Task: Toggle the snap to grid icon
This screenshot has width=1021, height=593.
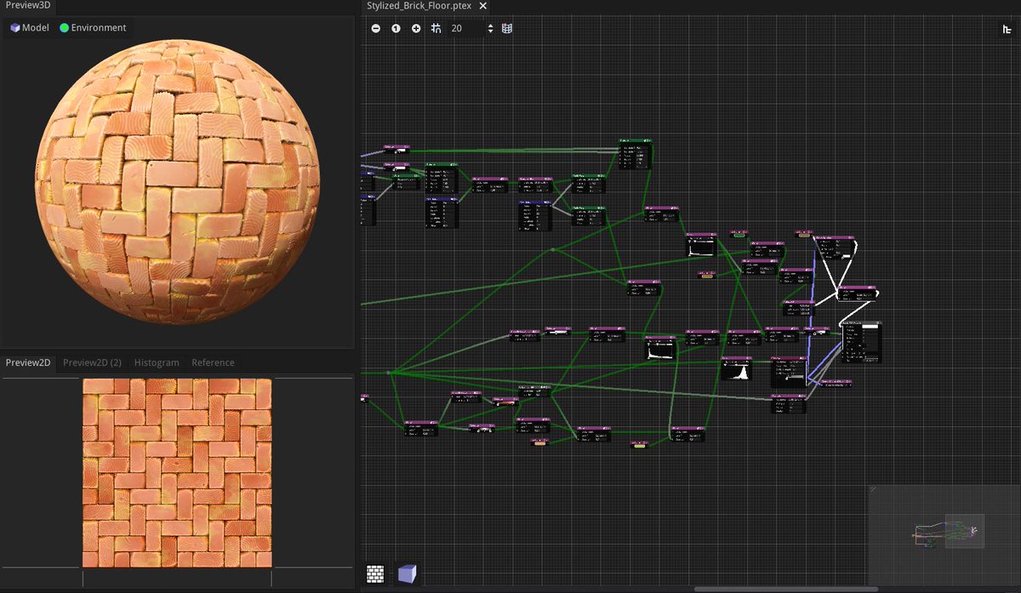Action: coord(436,28)
